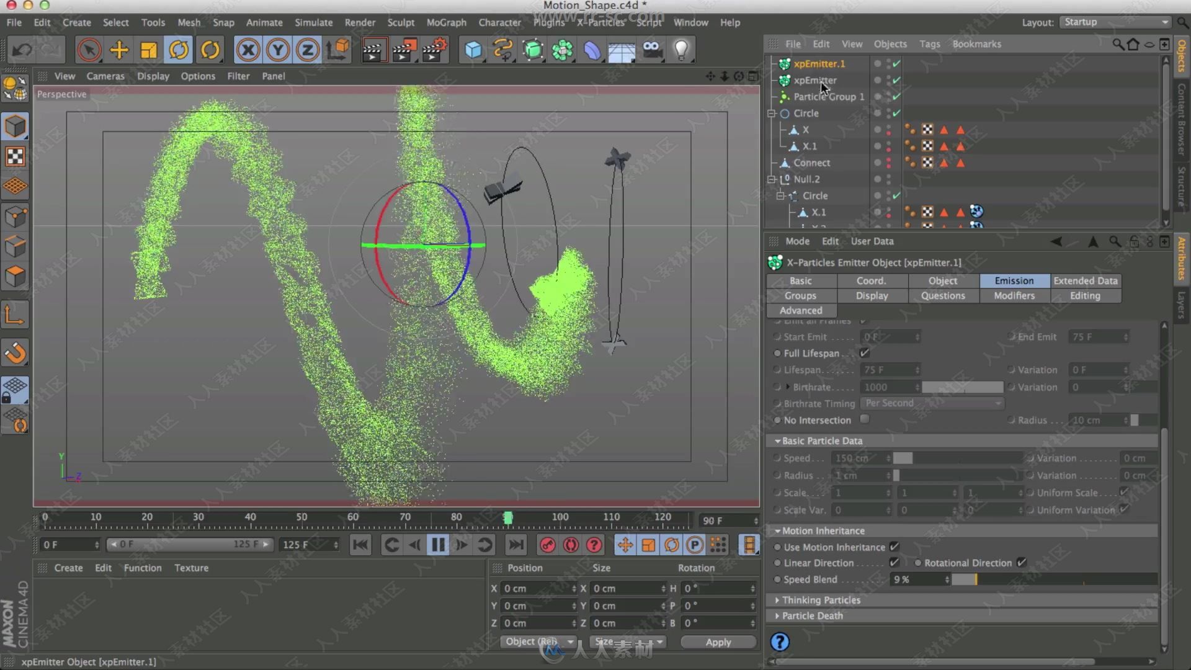Activate the Scale tool

(x=149, y=50)
